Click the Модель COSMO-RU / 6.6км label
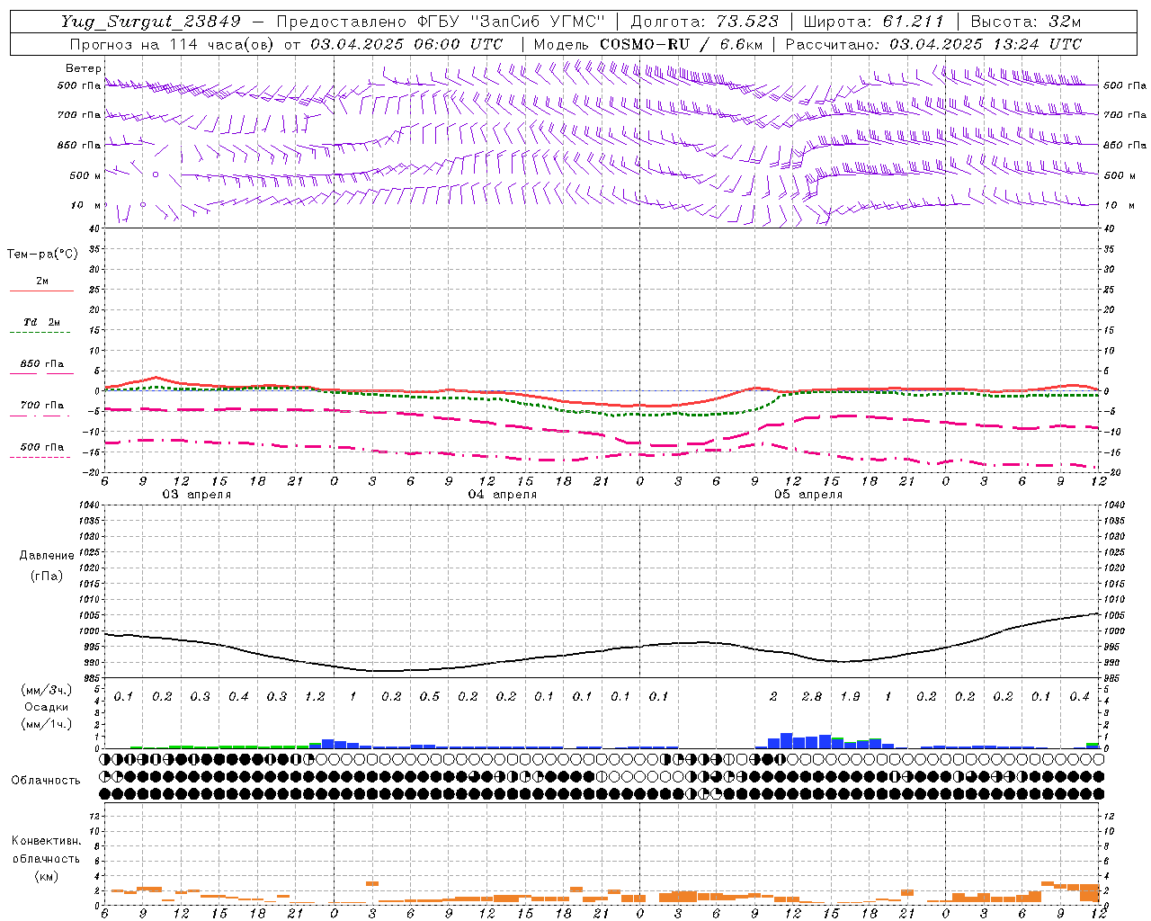This screenshot has height=921, width=1151. pos(648,44)
